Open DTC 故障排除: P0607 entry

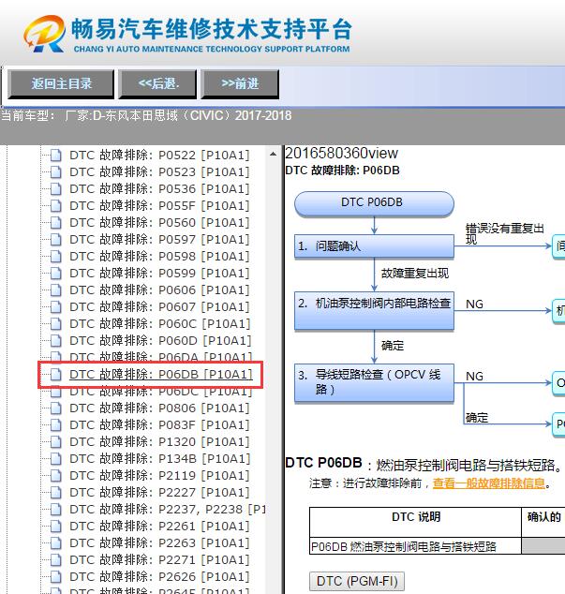pyautogui.click(x=159, y=307)
